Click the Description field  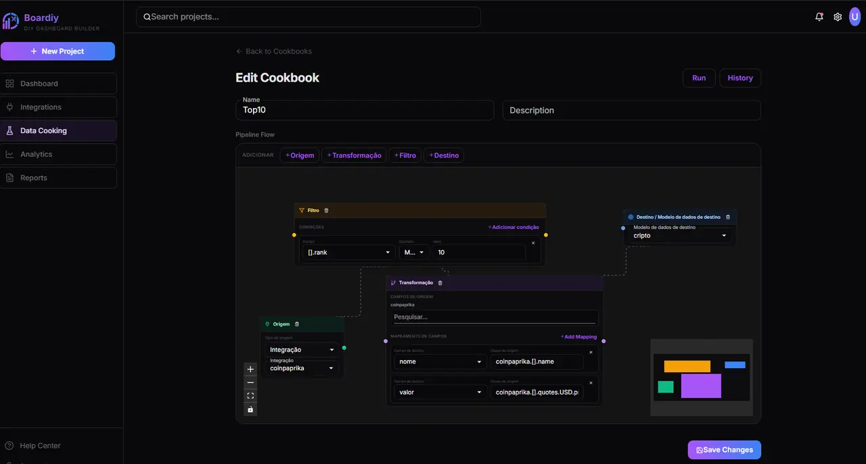click(632, 110)
